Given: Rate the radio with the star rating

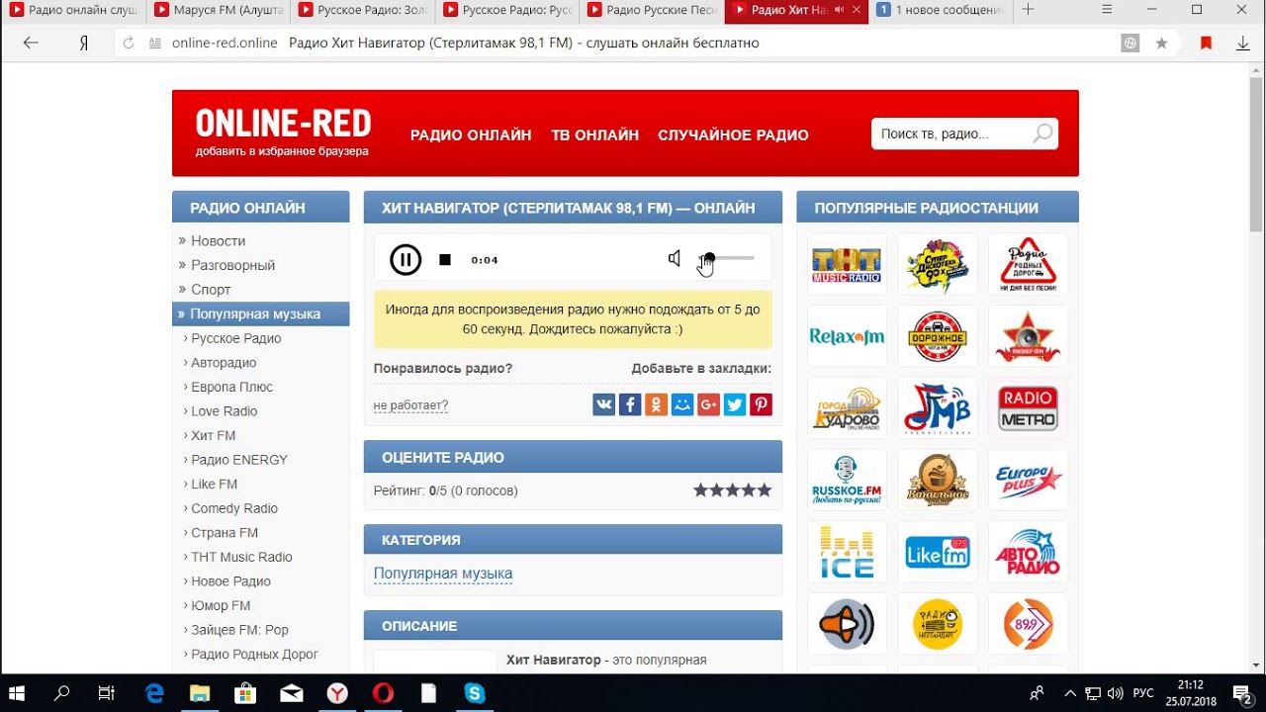Looking at the screenshot, I should [732, 490].
